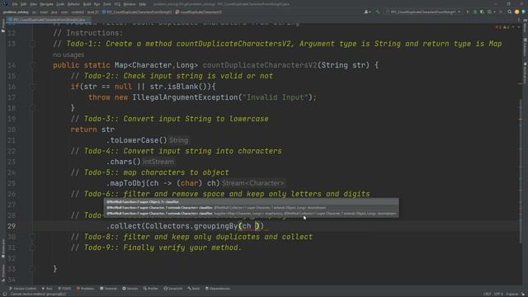Open the Structure tool window sidebar
Viewport: 528px width, 297px height.
click(3, 273)
